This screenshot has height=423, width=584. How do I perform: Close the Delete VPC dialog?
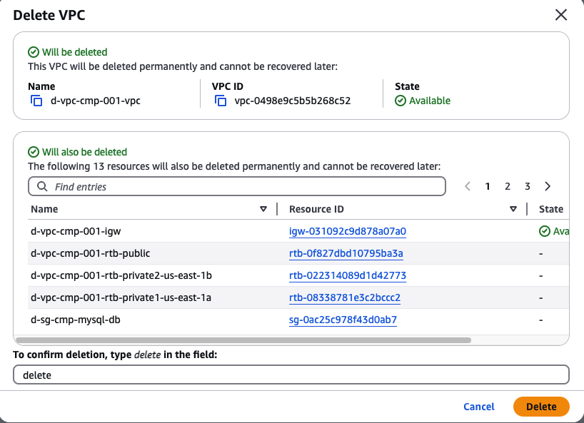click(561, 15)
